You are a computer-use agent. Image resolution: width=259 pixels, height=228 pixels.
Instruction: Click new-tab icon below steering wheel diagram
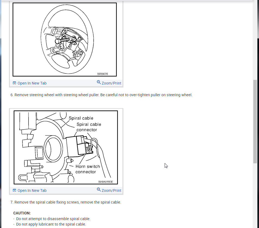pos(15,83)
